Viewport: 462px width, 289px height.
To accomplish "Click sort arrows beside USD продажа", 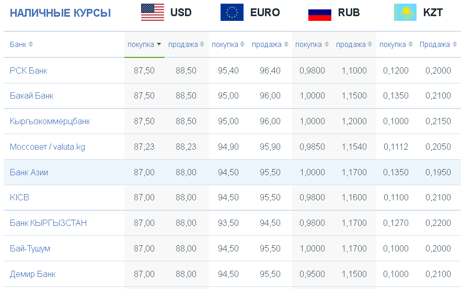I will 202,44.
